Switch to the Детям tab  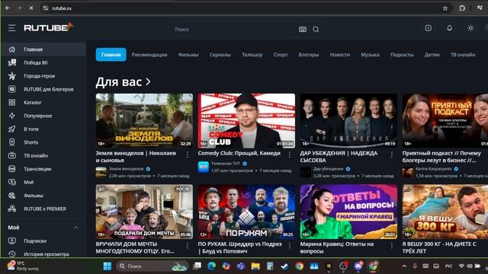[x=432, y=55]
